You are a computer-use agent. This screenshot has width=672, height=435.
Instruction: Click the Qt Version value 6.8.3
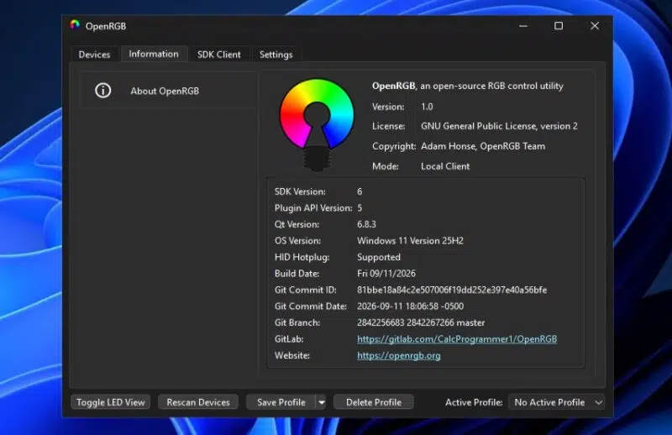(366, 224)
